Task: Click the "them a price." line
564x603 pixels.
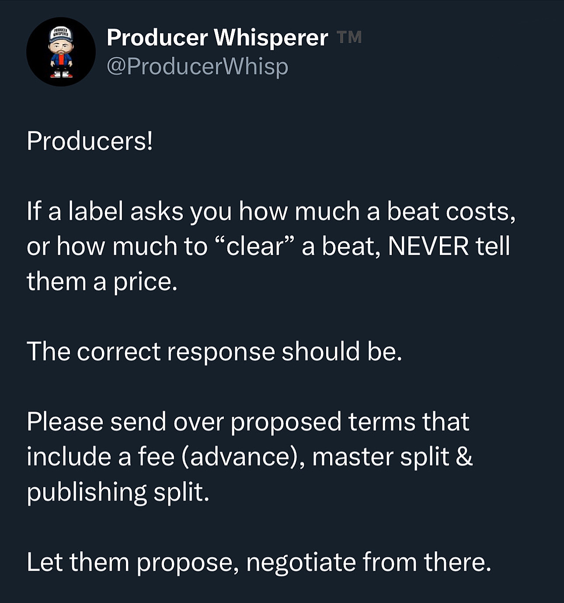Action: [x=102, y=282]
